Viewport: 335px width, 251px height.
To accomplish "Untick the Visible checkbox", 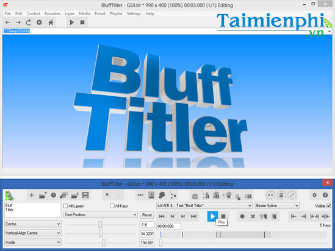I will (328, 206).
